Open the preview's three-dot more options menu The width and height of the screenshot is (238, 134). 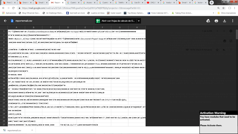(233, 21)
